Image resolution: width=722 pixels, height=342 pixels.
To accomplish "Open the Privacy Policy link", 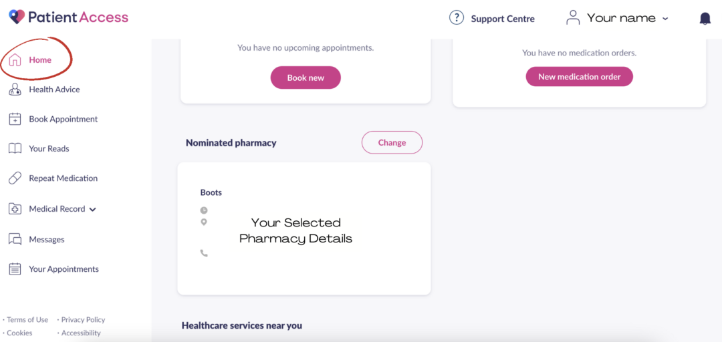I will (83, 320).
